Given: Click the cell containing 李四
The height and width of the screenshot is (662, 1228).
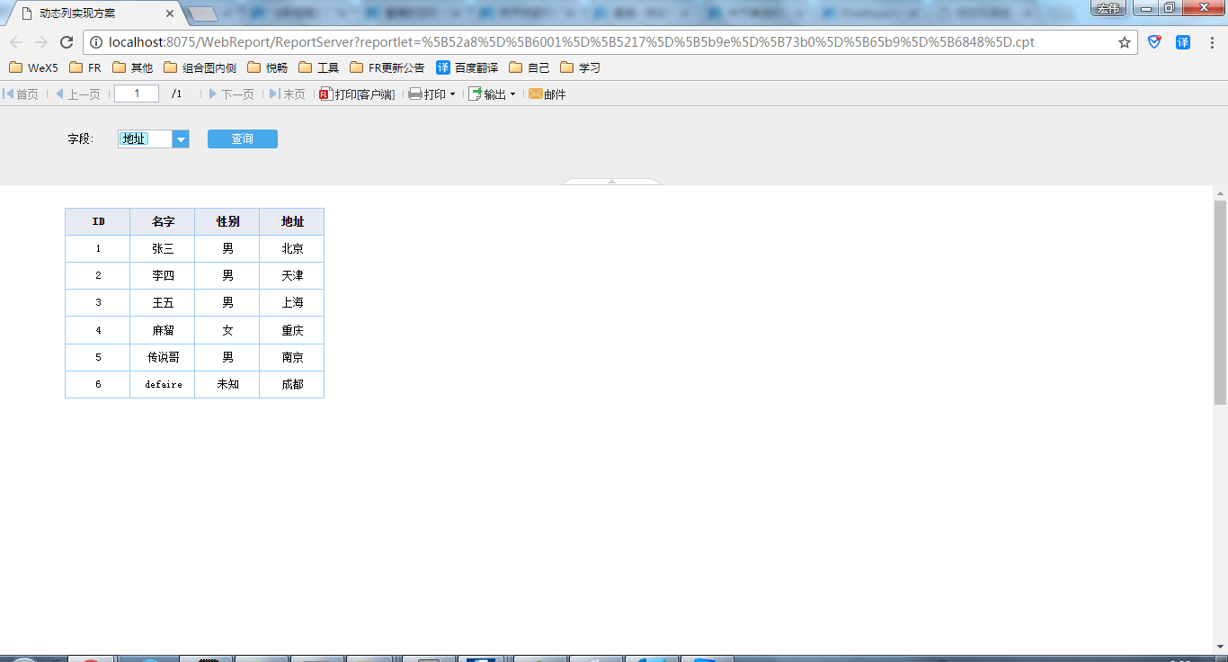Looking at the screenshot, I should (163, 275).
